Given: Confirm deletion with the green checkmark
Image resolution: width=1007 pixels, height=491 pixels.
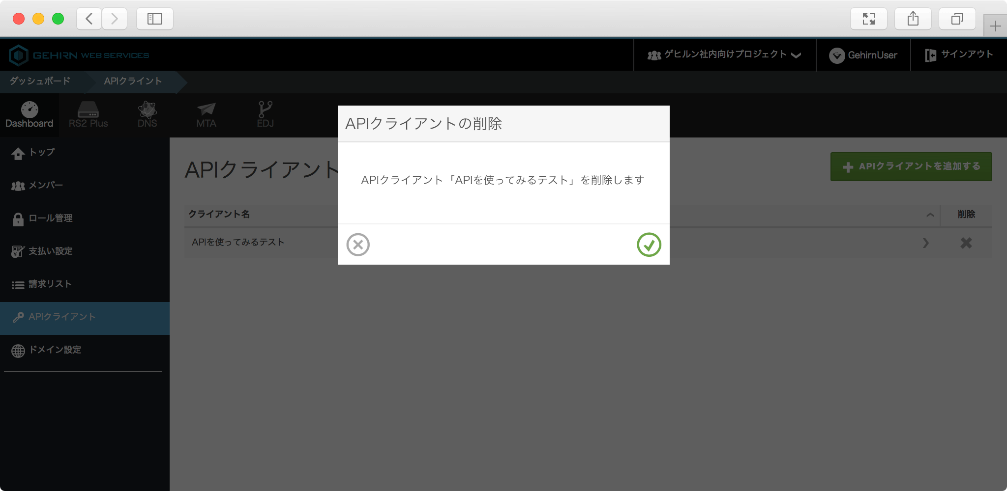Looking at the screenshot, I should (649, 245).
